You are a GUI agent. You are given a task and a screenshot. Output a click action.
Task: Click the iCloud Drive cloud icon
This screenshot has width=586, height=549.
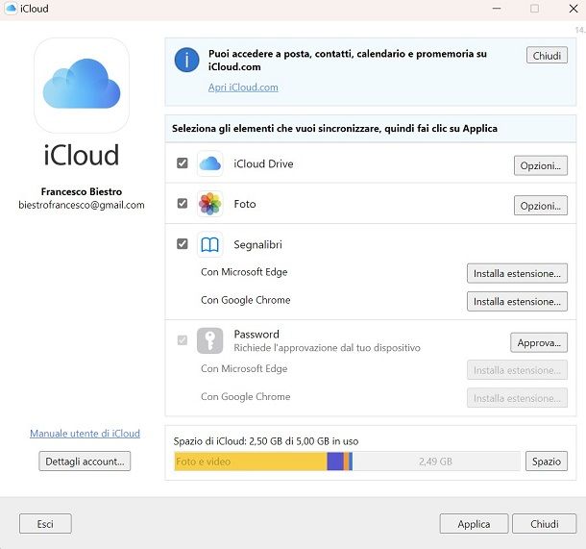[210, 163]
